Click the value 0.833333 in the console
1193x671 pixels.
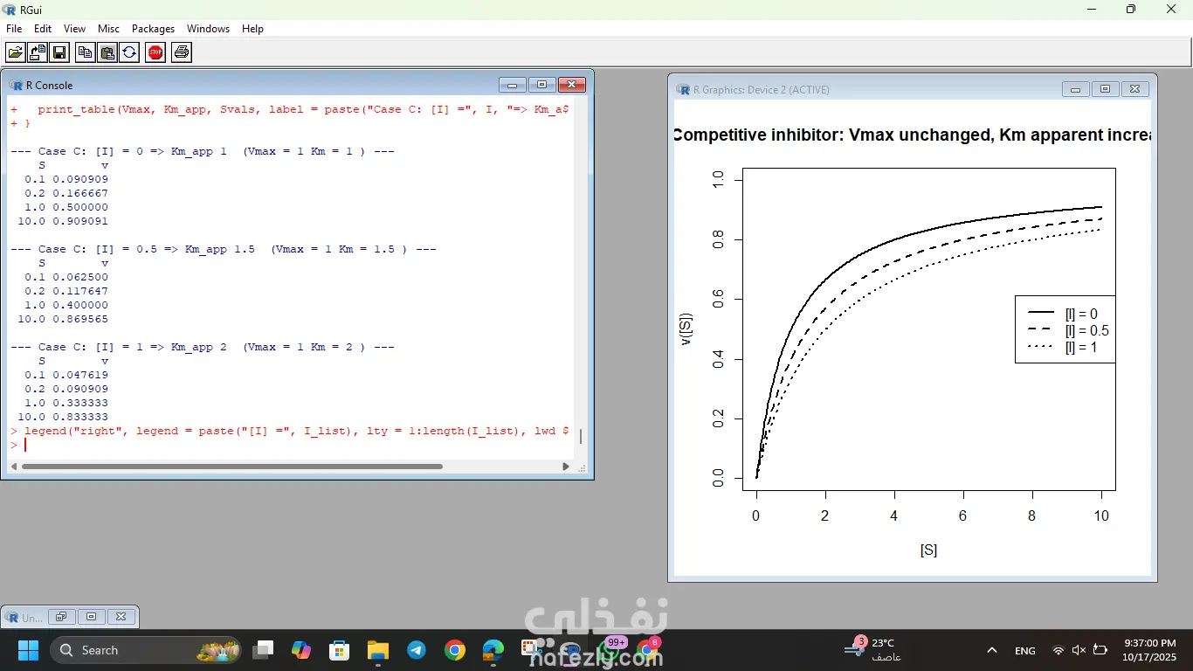[80, 417]
